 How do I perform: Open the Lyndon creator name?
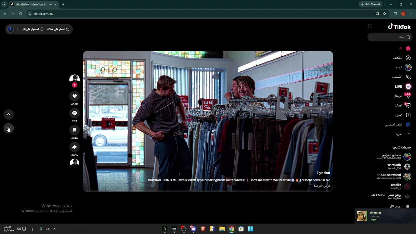coord(323,173)
